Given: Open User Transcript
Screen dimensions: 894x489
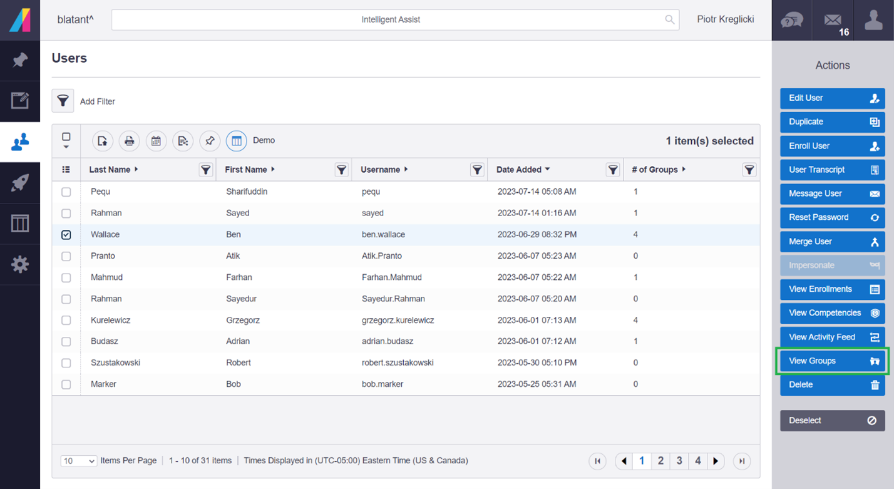Looking at the screenshot, I should [833, 170].
